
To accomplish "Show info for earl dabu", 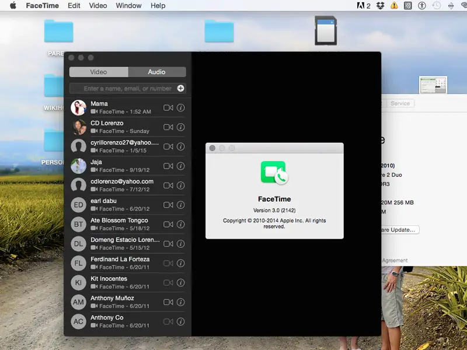I will [x=181, y=205].
